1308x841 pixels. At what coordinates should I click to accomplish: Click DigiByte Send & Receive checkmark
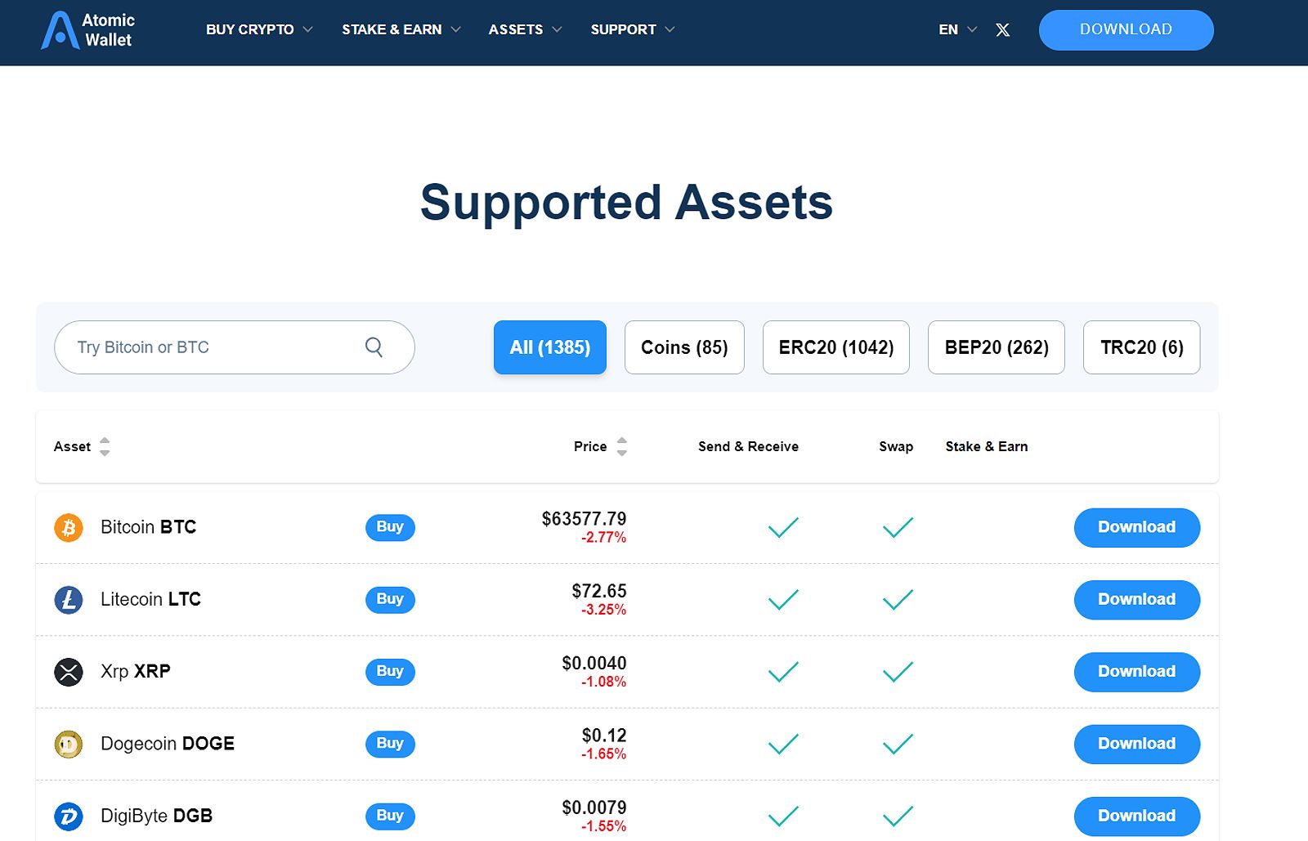point(783,816)
